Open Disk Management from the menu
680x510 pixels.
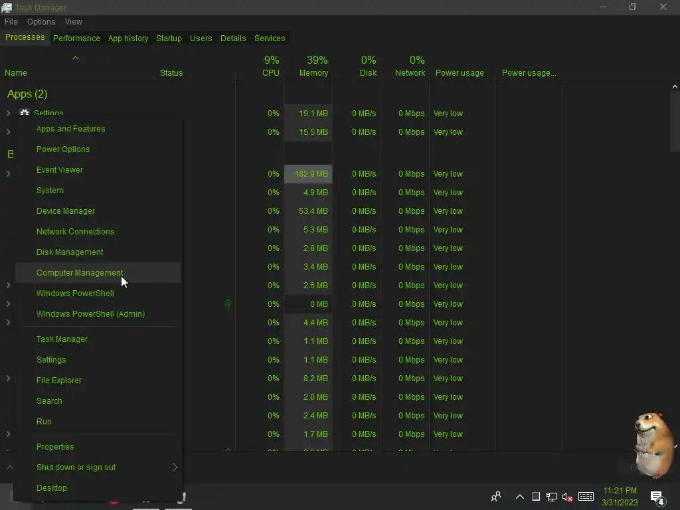click(70, 252)
